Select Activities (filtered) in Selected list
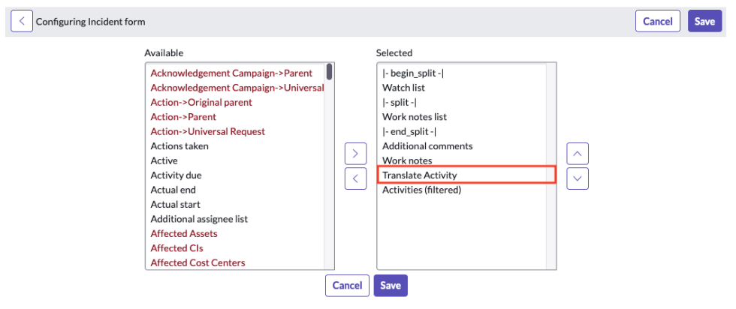 pos(462,190)
